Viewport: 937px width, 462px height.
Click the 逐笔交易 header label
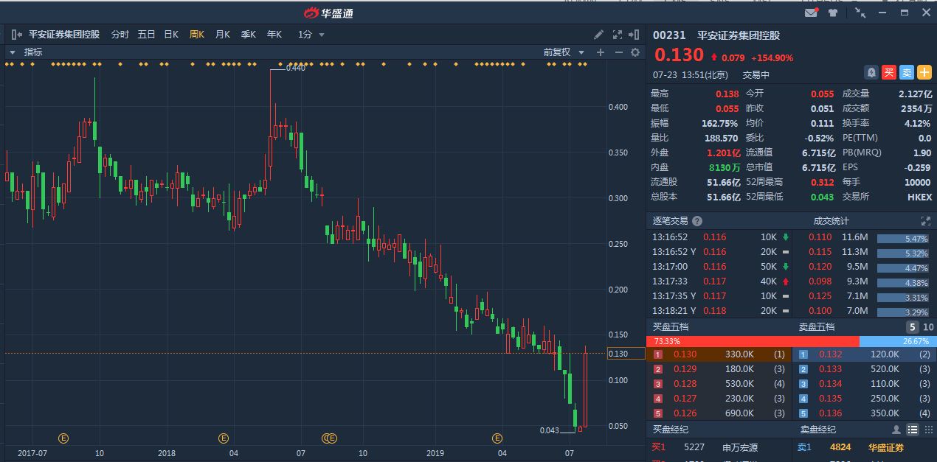click(670, 221)
